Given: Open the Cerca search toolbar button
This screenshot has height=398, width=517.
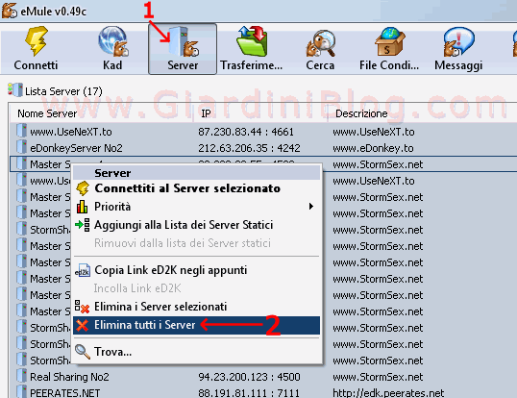Looking at the screenshot, I should click(x=320, y=49).
